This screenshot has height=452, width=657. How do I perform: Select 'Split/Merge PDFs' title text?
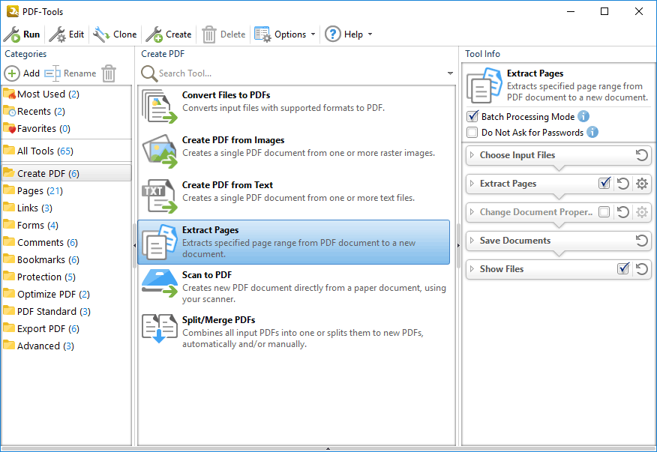[218, 319]
